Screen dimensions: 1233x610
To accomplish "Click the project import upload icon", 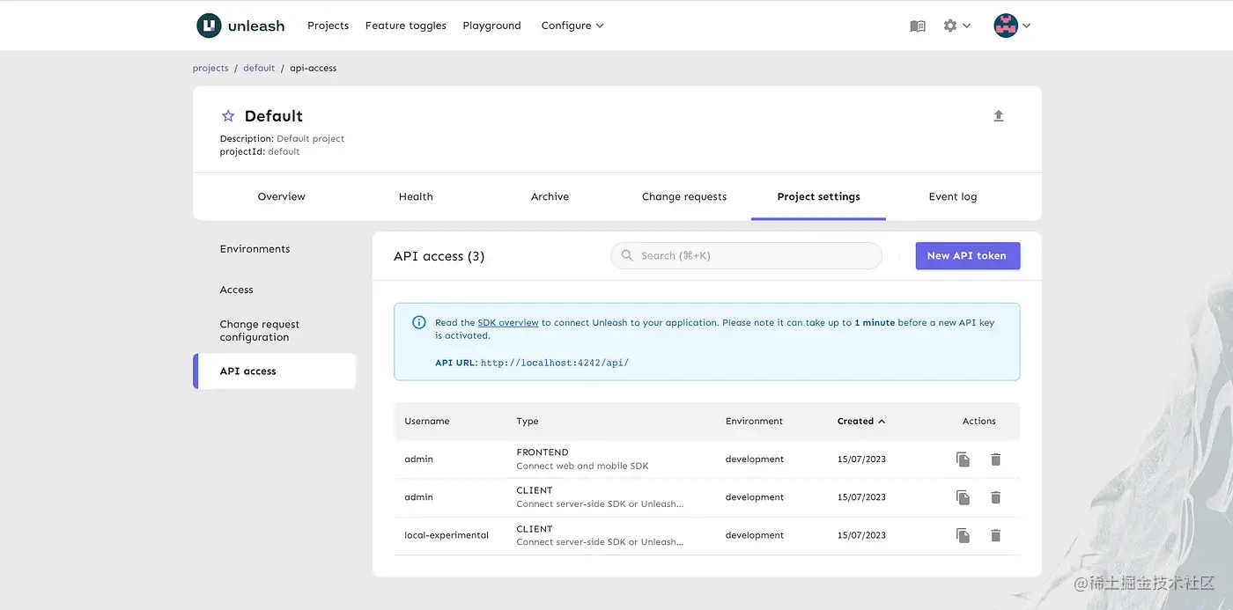I will (x=999, y=115).
